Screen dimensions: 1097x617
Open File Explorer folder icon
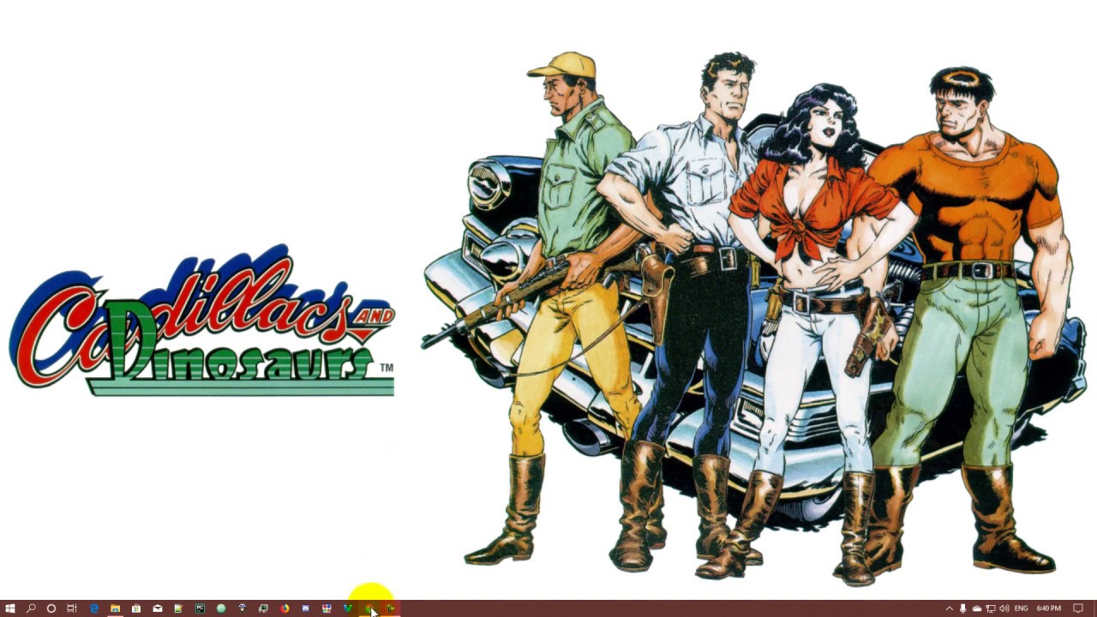point(115,608)
